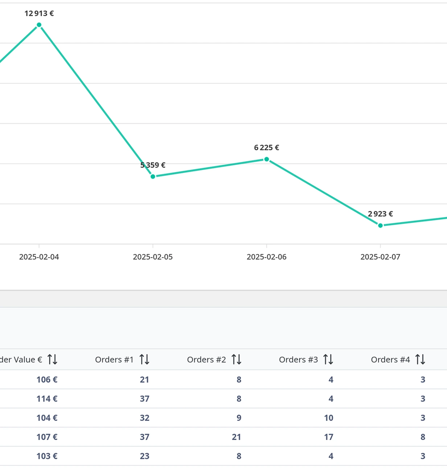Click the 2025-02-07 axis date label

(x=380, y=257)
